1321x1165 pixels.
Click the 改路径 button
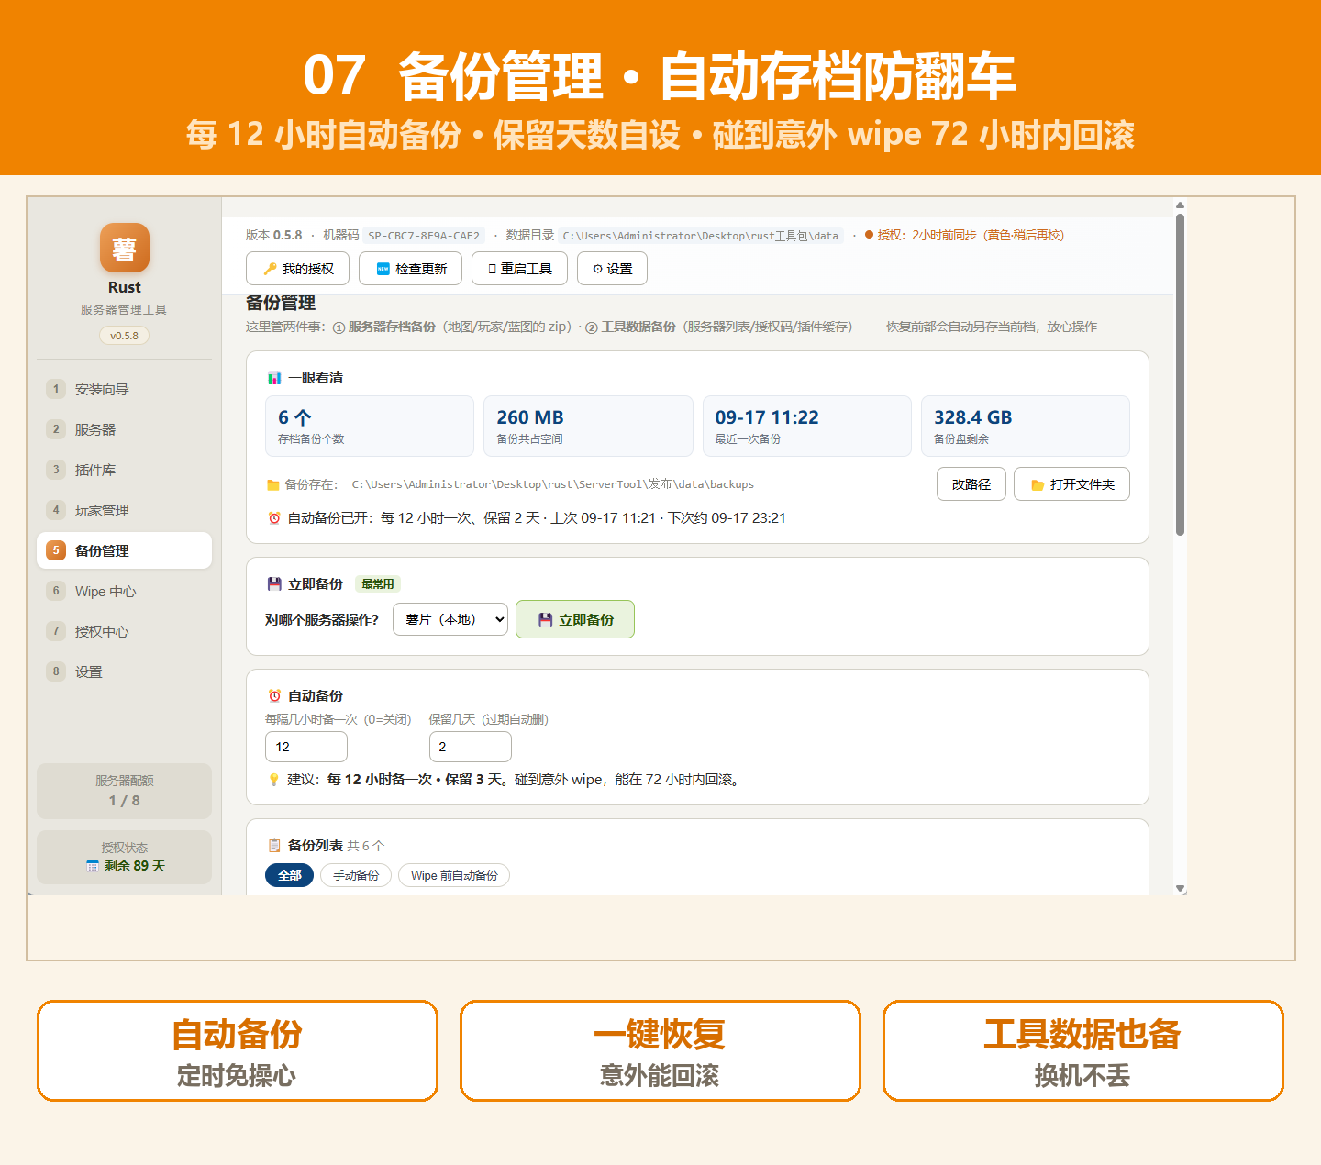[x=971, y=484]
